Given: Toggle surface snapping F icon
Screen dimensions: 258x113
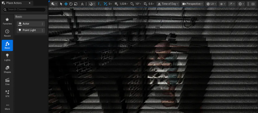Looking at the screenshot, I should coord(99,4).
